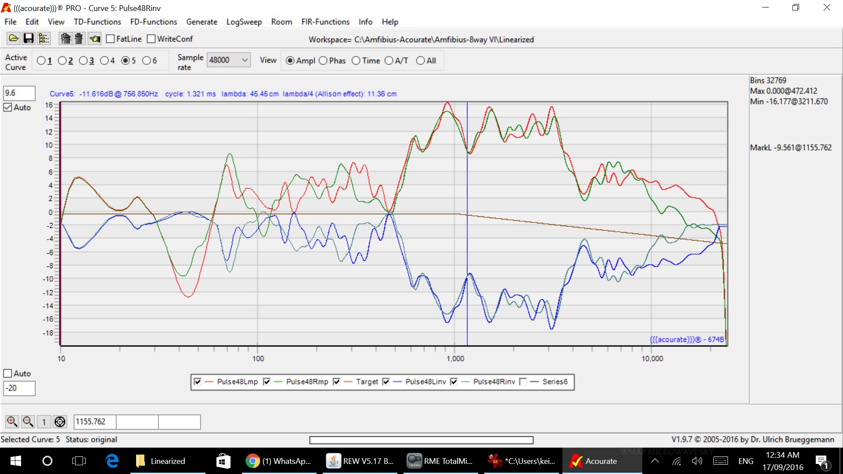Viewport: 843px width, 474px height.
Task: Click the folder tree icon in the toolbar
Action: click(44, 39)
